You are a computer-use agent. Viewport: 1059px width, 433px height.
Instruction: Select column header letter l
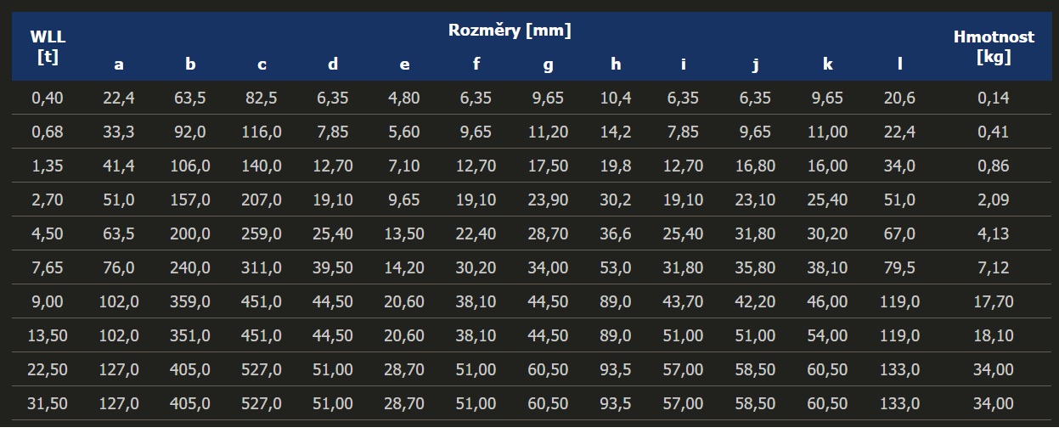point(899,64)
